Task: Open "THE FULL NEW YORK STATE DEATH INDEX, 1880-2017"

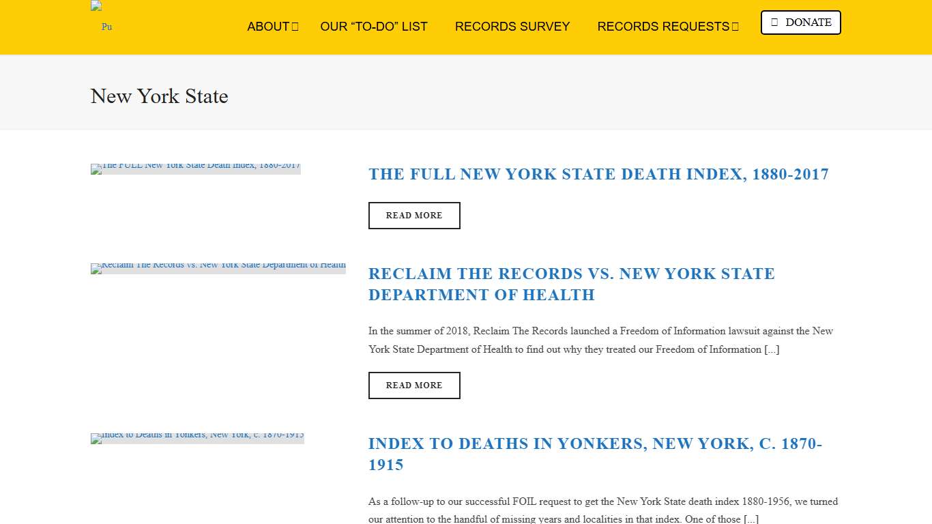Action: coord(598,174)
